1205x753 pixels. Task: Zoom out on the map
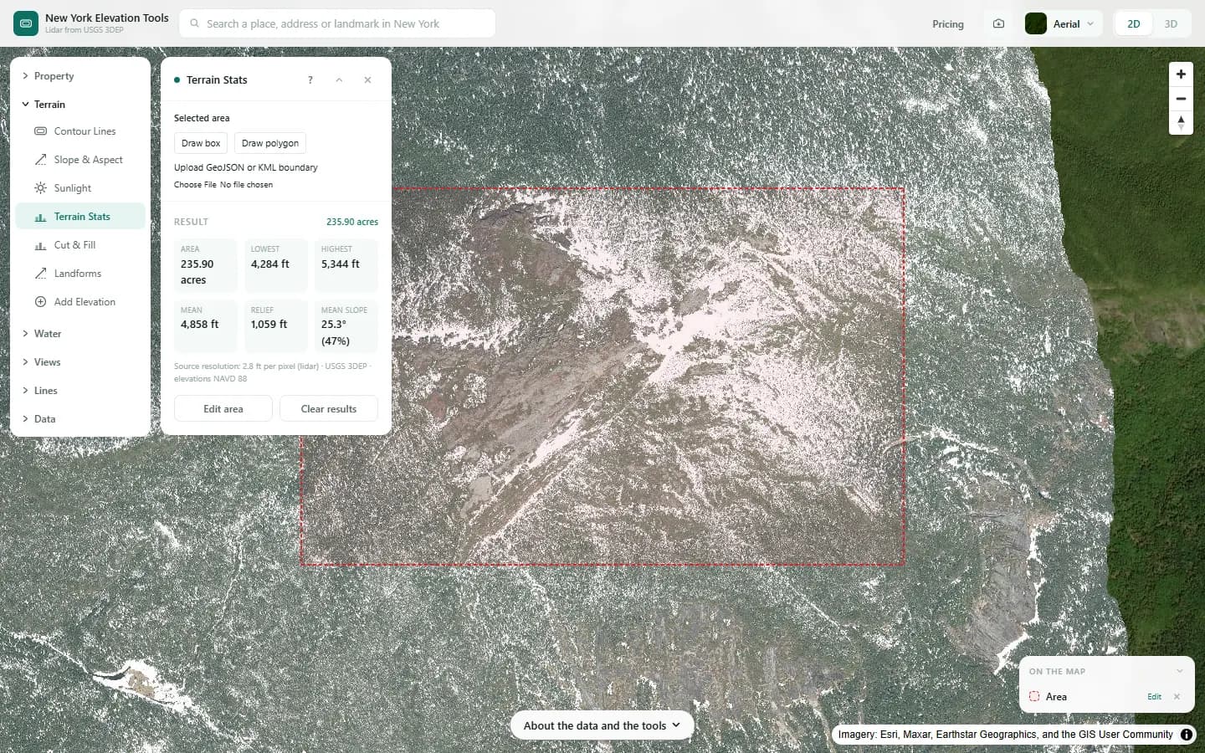pyautogui.click(x=1181, y=99)
